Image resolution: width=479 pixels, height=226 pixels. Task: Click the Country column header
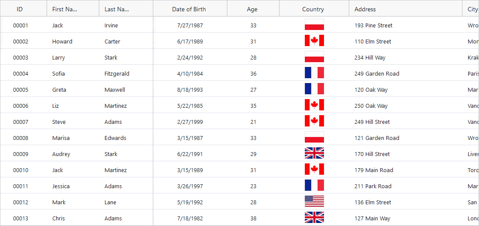[313, 9]
